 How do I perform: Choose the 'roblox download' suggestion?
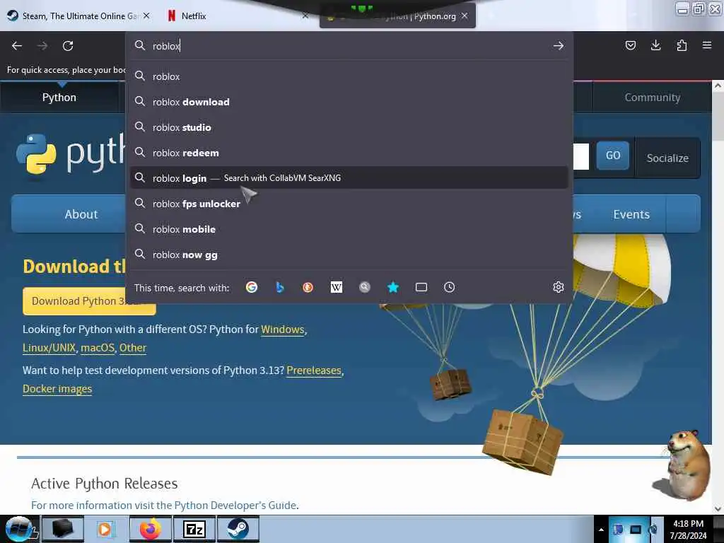click(x=349, y=102)
